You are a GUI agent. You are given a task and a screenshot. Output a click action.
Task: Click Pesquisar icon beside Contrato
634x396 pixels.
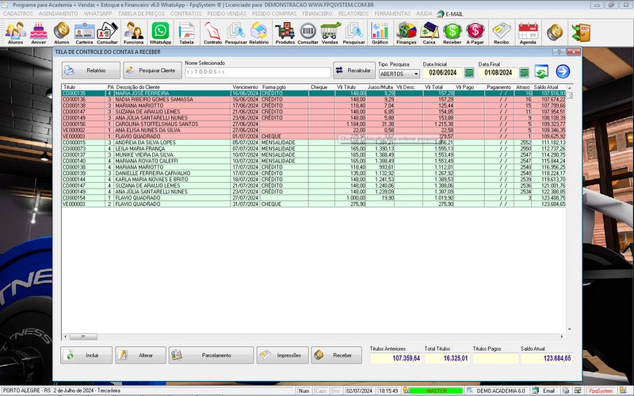[235, 32]
